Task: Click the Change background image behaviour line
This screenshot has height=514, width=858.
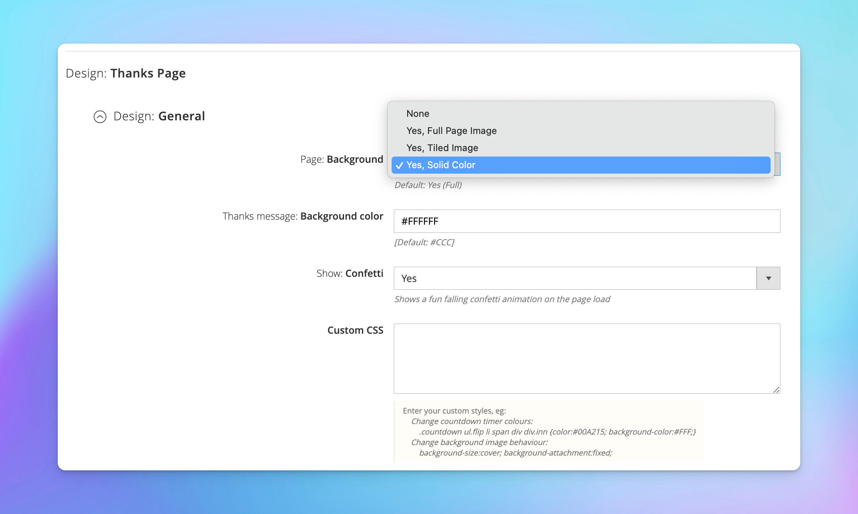Action: click(x=479, y=442)
